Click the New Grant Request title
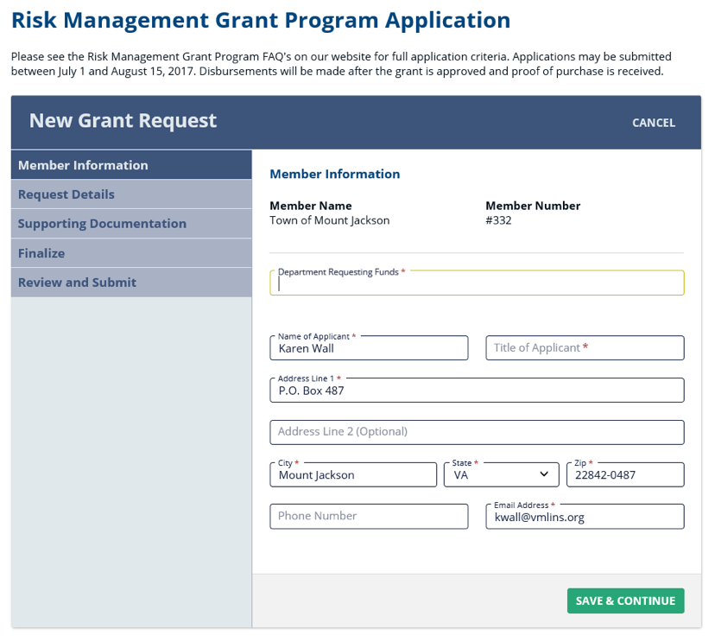Screen dimensions: 715x642 coord(123,121)
